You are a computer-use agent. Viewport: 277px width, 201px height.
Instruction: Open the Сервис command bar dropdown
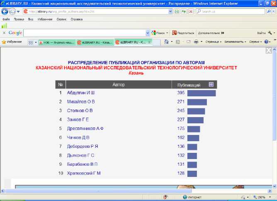255,42
